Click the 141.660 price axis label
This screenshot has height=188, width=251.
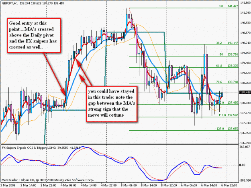(x=245, y=2)
